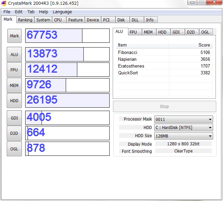Click the OGL score bar 878
Image resolution: width=223 pixels, height=201 pixels.
pos(67,149)
